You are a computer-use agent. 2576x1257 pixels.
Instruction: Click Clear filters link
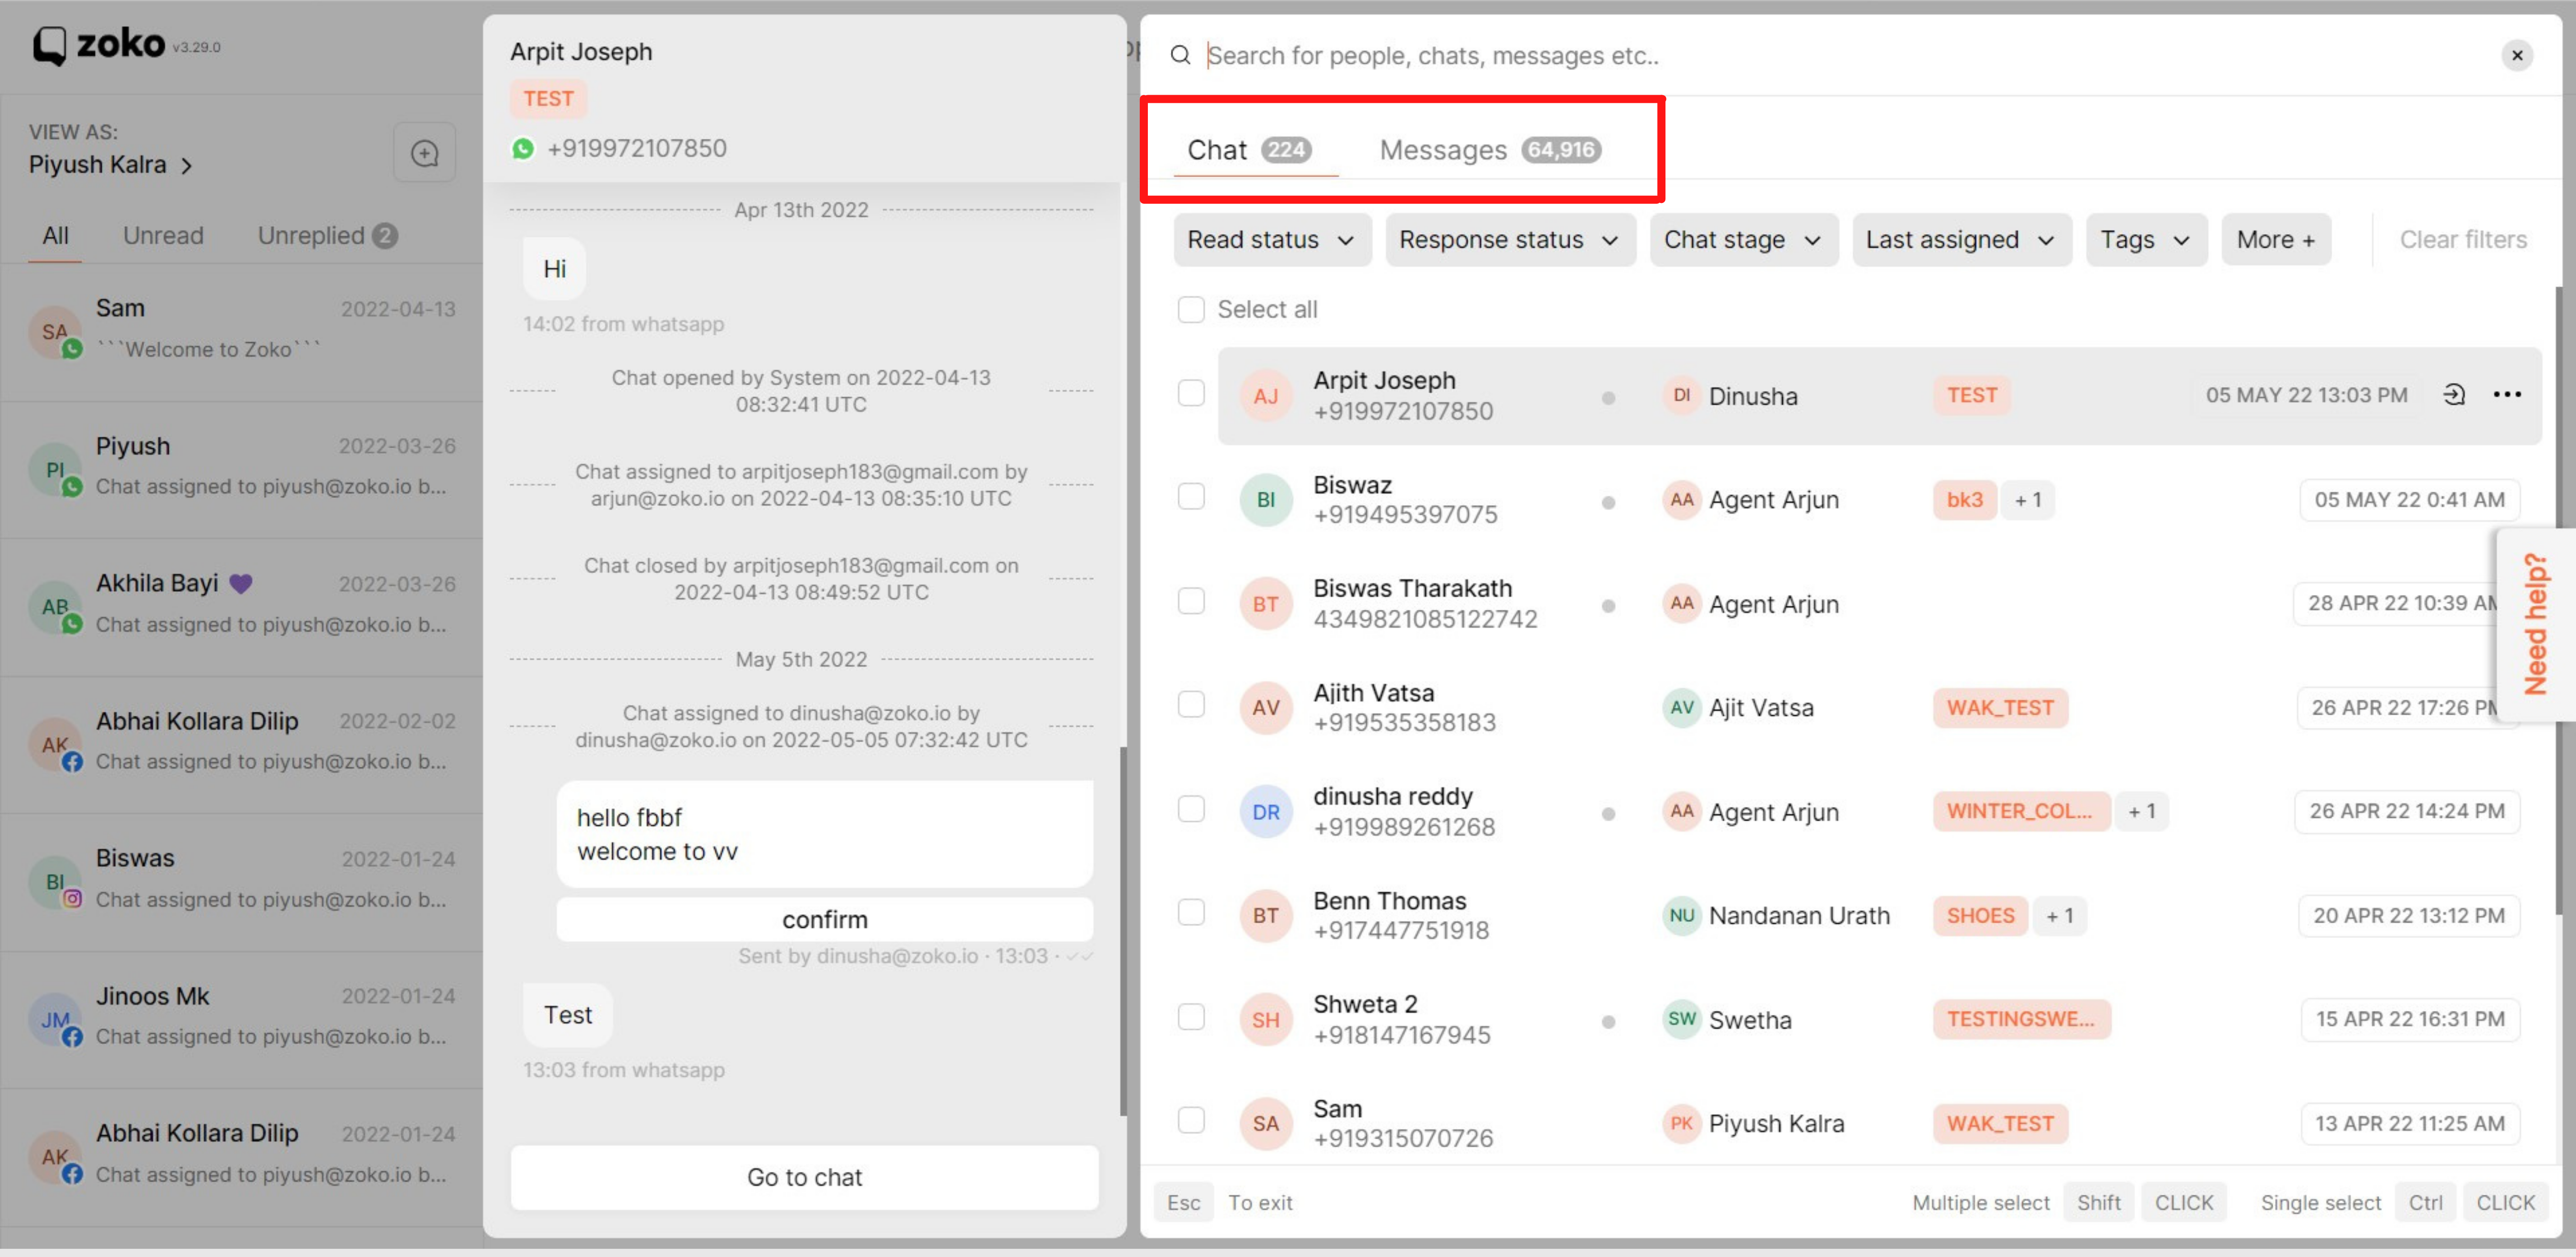coord(2463,240)
